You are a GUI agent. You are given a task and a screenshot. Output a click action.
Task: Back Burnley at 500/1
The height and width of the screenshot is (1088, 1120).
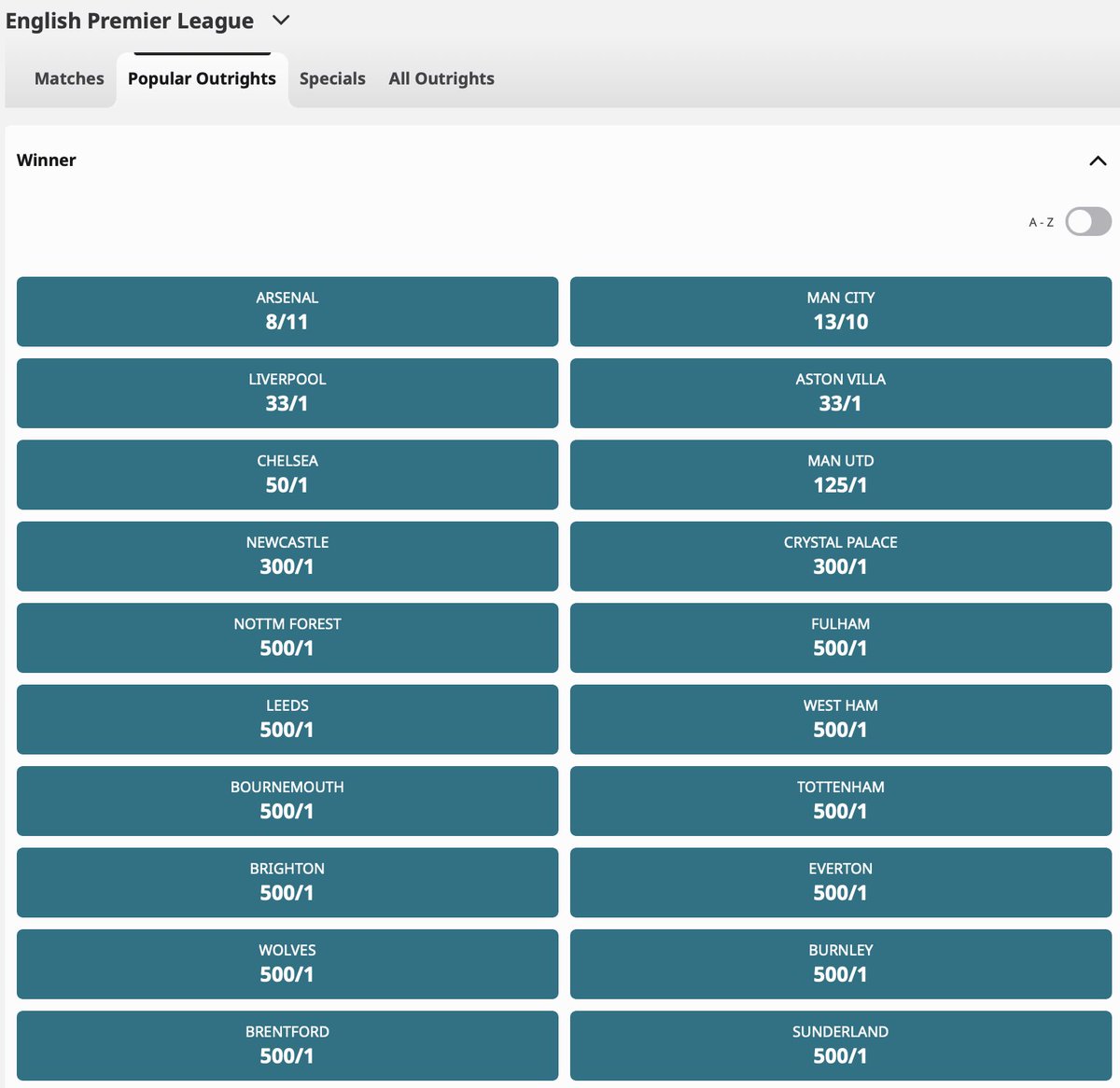841,964
